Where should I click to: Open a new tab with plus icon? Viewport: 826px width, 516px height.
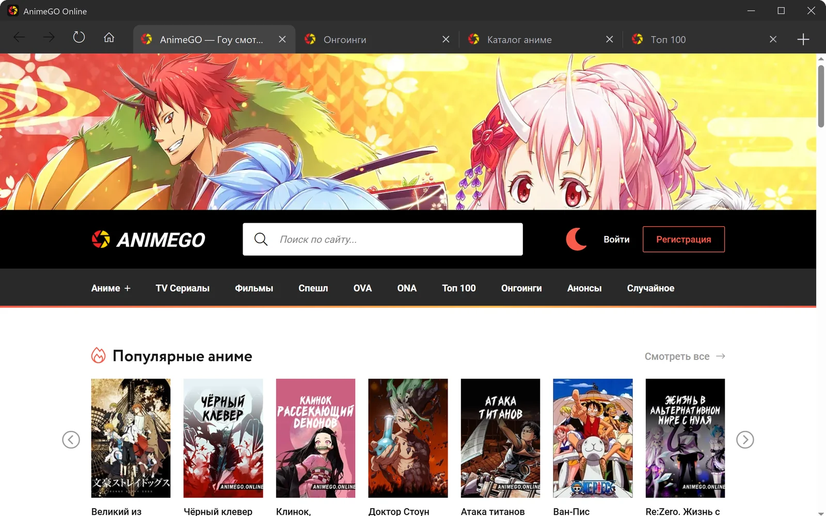pos(803,39)
